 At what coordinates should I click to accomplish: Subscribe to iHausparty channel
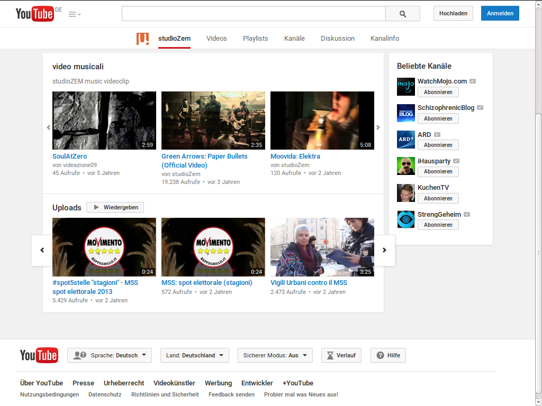coord(438,172)
